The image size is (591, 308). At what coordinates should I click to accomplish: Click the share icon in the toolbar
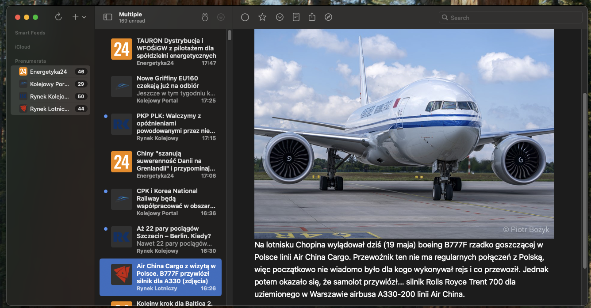click(312, 17)
